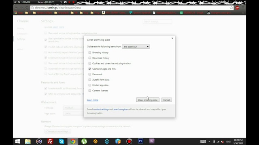The width and height of the screenshot is (259, 145).
Task: Open the Font size Medium dropdown
Action: (x=74, y=108)
